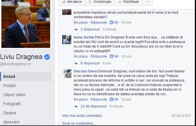Open the three-dots more options button
Viewport: 196px width, 126px height.
147,2
